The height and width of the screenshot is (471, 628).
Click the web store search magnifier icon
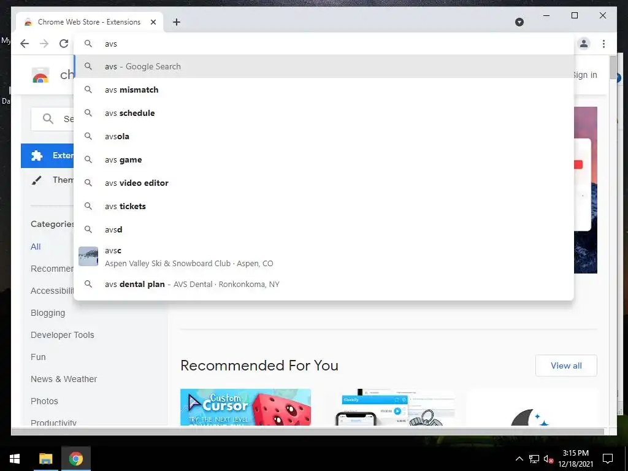[x=48, y=118]
